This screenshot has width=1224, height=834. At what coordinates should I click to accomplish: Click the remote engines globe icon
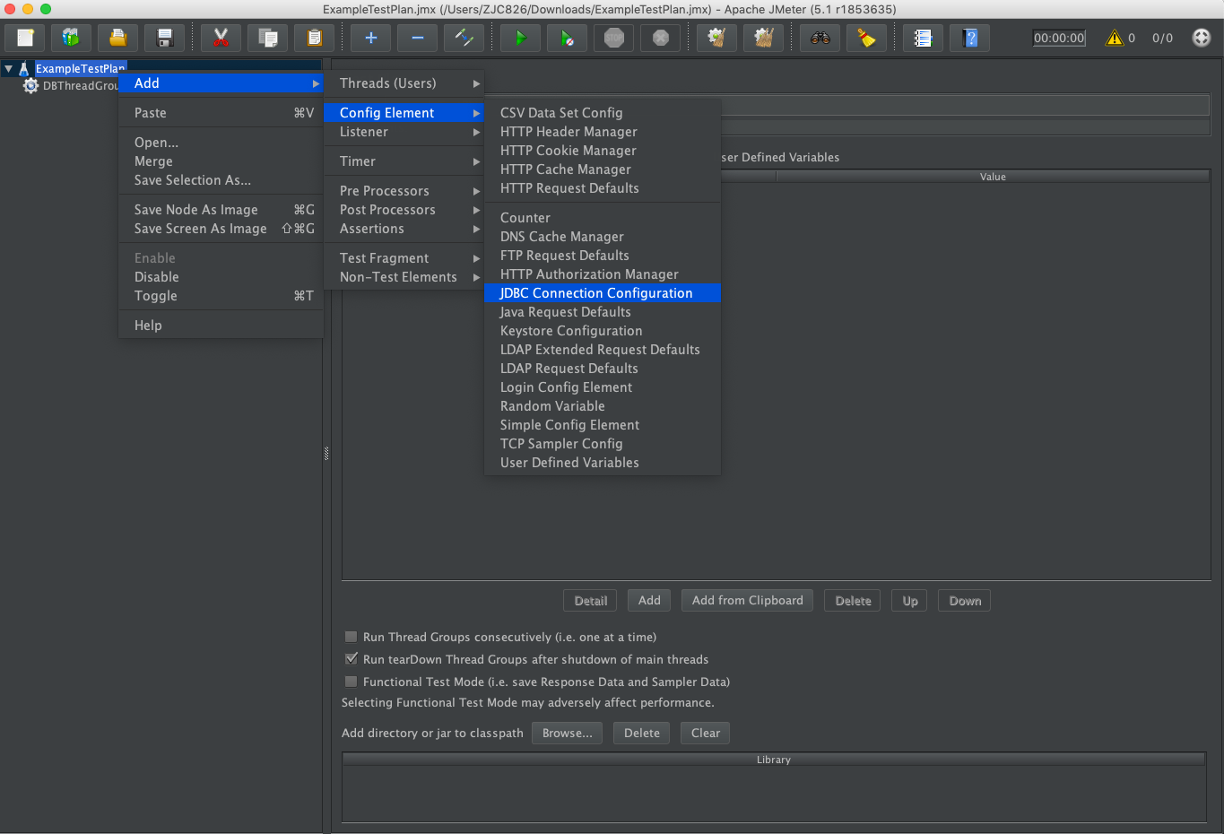coord(1202,38)
